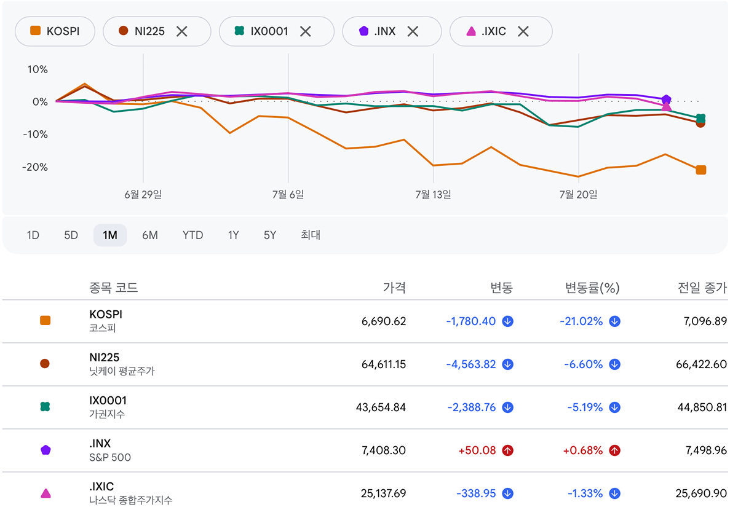Click the 7월 13일 date label on chart
This screenshot has height=518, width=738.
coord(434,195)
